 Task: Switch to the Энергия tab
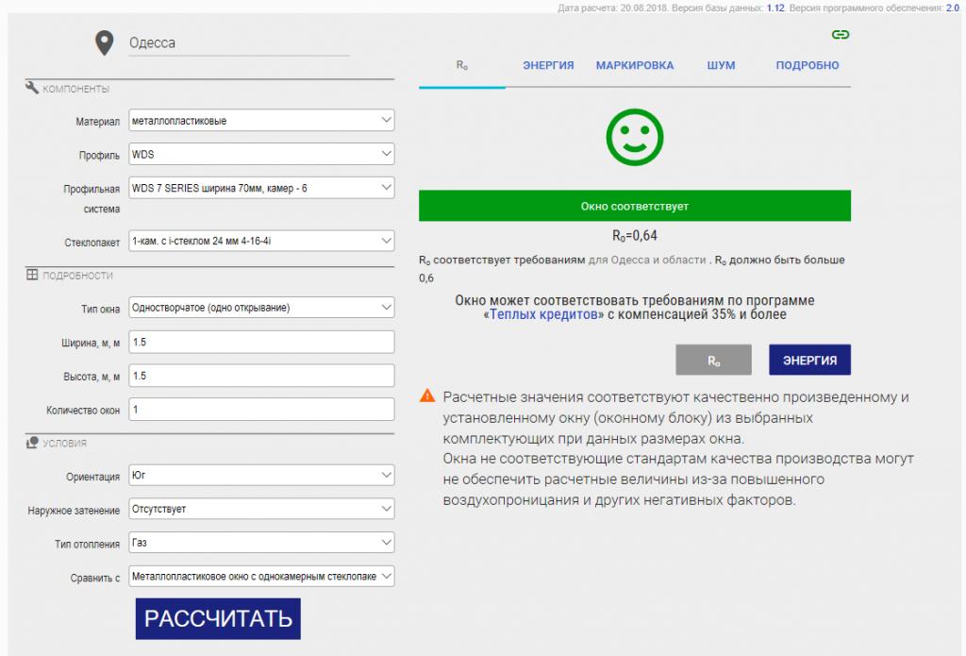[549, 66]
